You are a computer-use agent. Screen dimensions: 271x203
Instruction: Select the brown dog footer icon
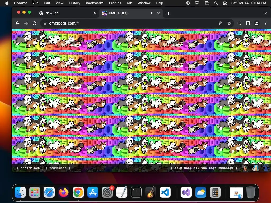pyautogui.click(x=245, y=168)
